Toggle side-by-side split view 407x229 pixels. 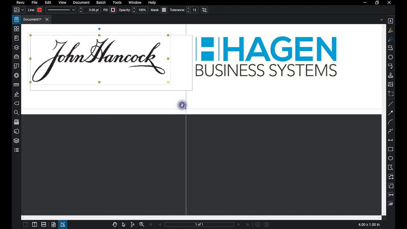tap(34, 225)
